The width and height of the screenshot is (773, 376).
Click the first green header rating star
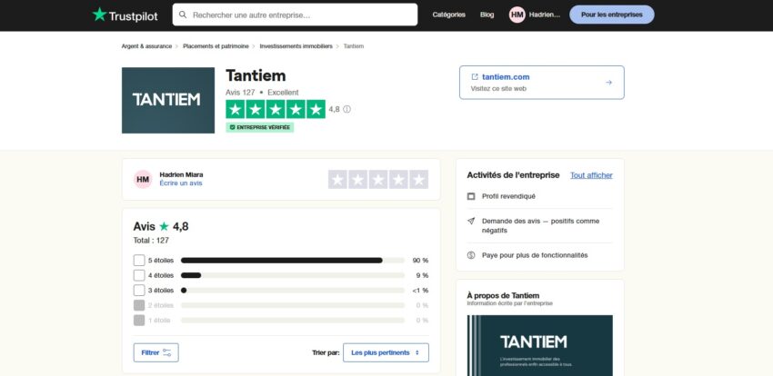click(x=236, y=109)
